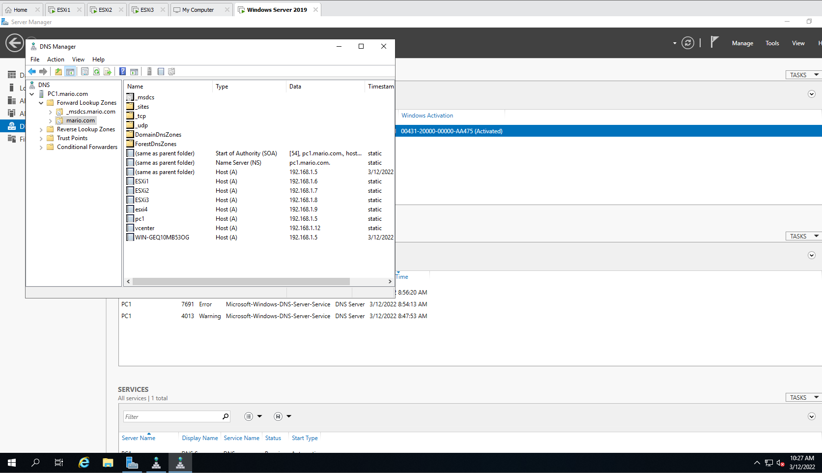Click the Server Manager taskbar icon
The height and width of the screenshot is (473, 822).
pos(132,463)
